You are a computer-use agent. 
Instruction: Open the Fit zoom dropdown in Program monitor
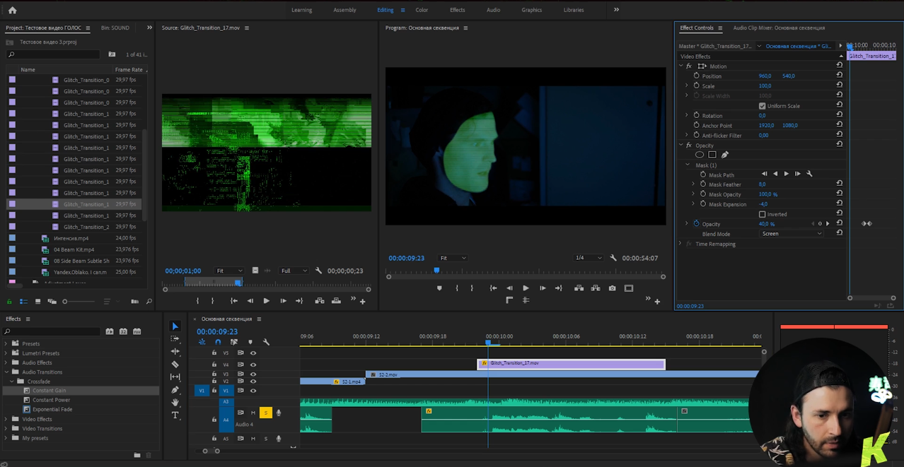452,258
